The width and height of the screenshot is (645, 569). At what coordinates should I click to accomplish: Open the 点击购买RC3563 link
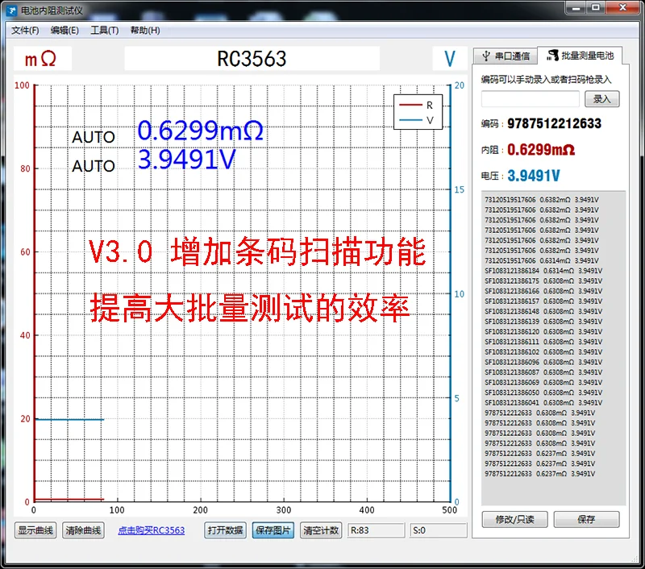point(152,530)
